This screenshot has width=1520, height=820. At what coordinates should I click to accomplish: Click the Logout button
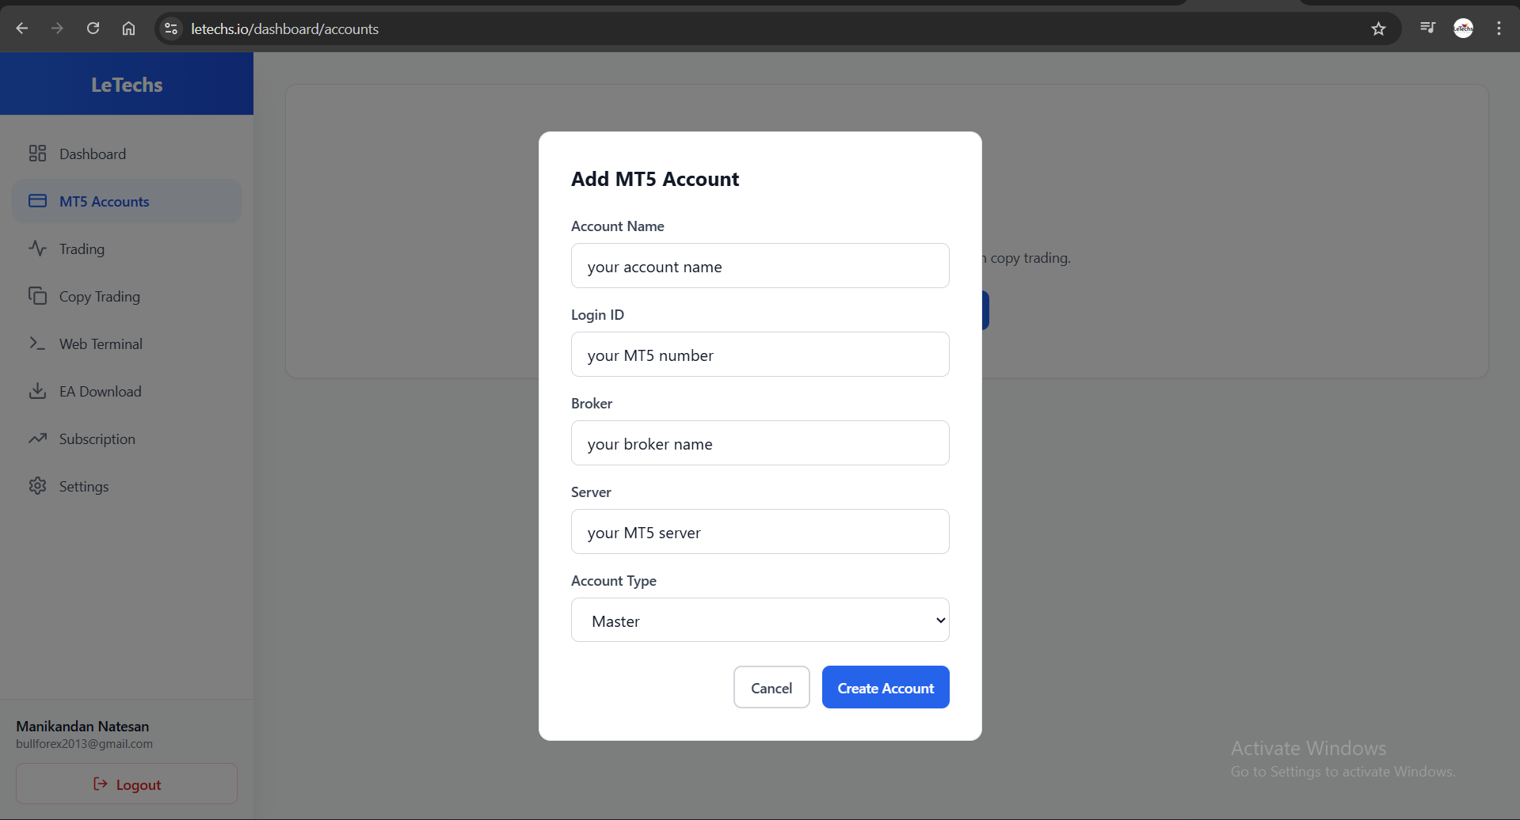127,784
